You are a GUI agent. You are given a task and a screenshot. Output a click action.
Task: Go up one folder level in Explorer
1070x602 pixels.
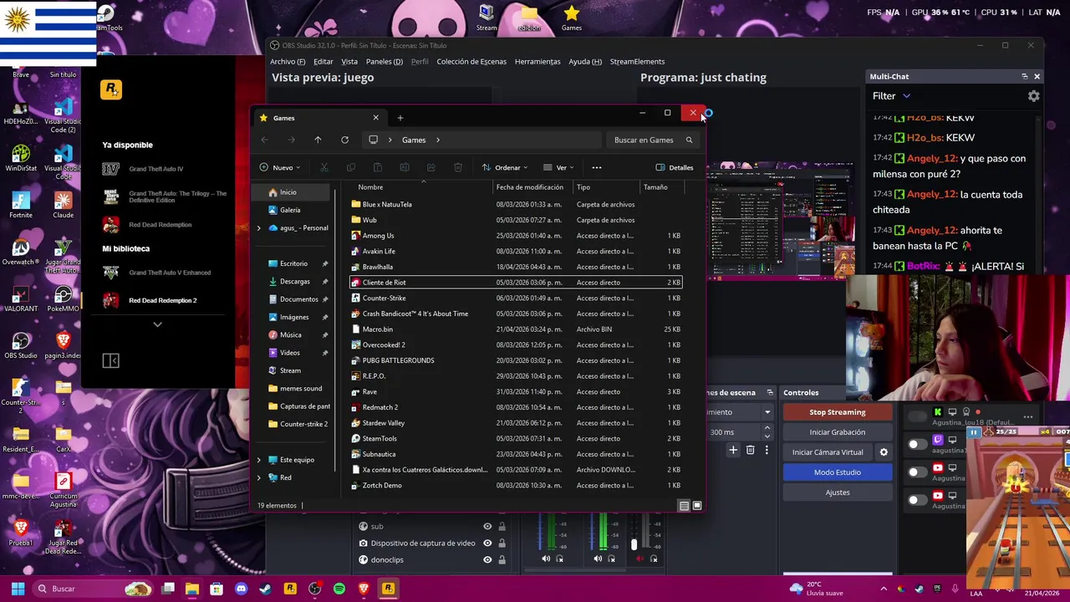[x=318, y=140]
